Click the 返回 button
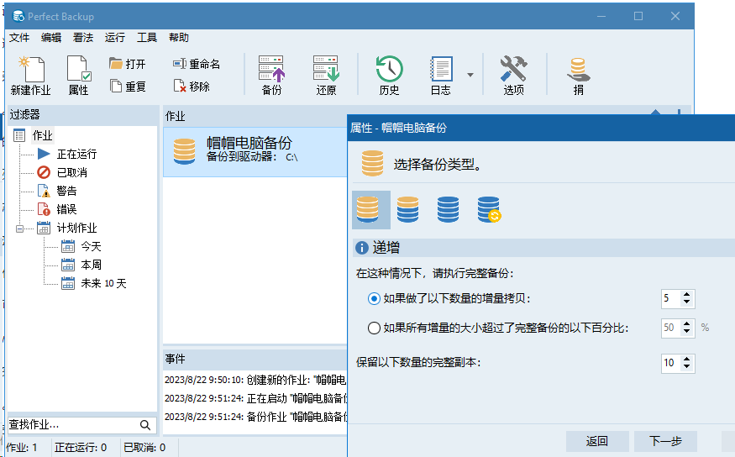The height and width of the screenshot is (457, 735). coord(597,441)
